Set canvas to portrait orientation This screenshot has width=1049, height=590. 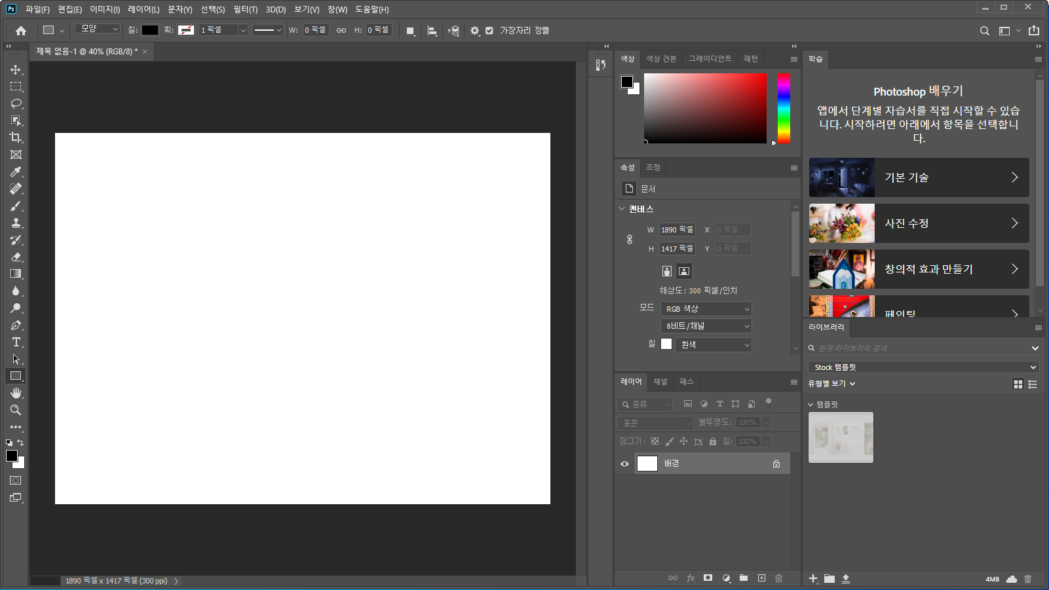click(666, 271)
